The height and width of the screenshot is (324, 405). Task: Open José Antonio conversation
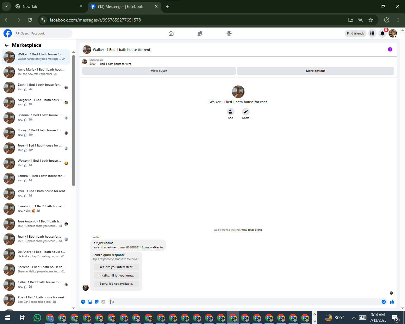coord(36,224)
